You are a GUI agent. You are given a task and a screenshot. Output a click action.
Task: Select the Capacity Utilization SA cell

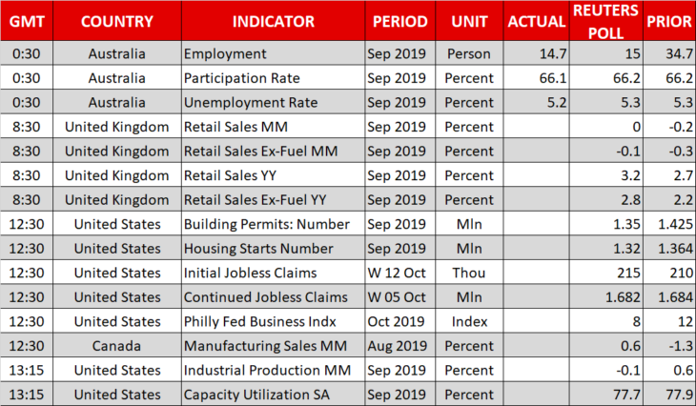(x=273, y=395)
